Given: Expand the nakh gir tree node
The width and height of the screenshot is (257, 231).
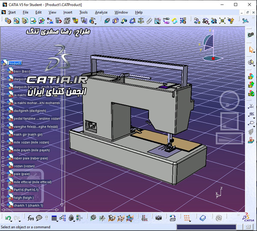Looking at the screenshot, I should point(3,134).
